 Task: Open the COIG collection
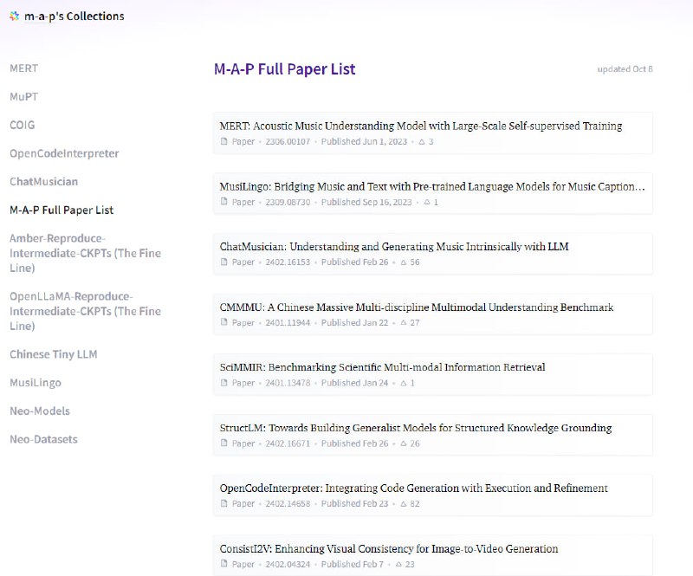(x=23, y=125)
